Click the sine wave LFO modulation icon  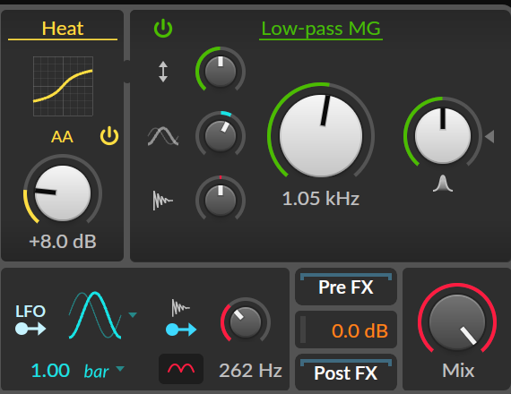163,136
